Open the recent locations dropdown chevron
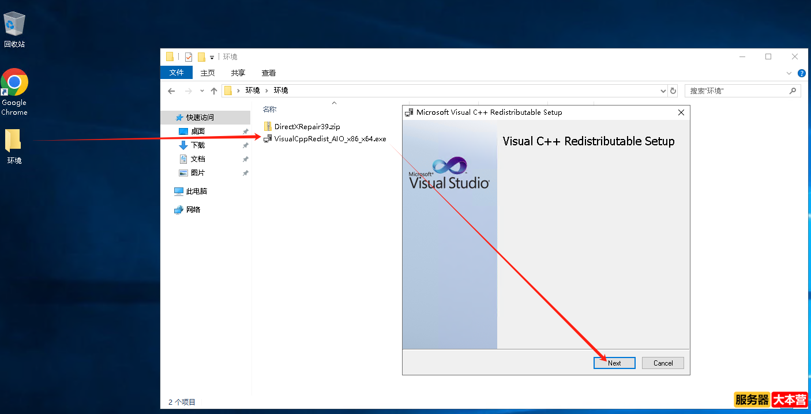 coord(202,91)
